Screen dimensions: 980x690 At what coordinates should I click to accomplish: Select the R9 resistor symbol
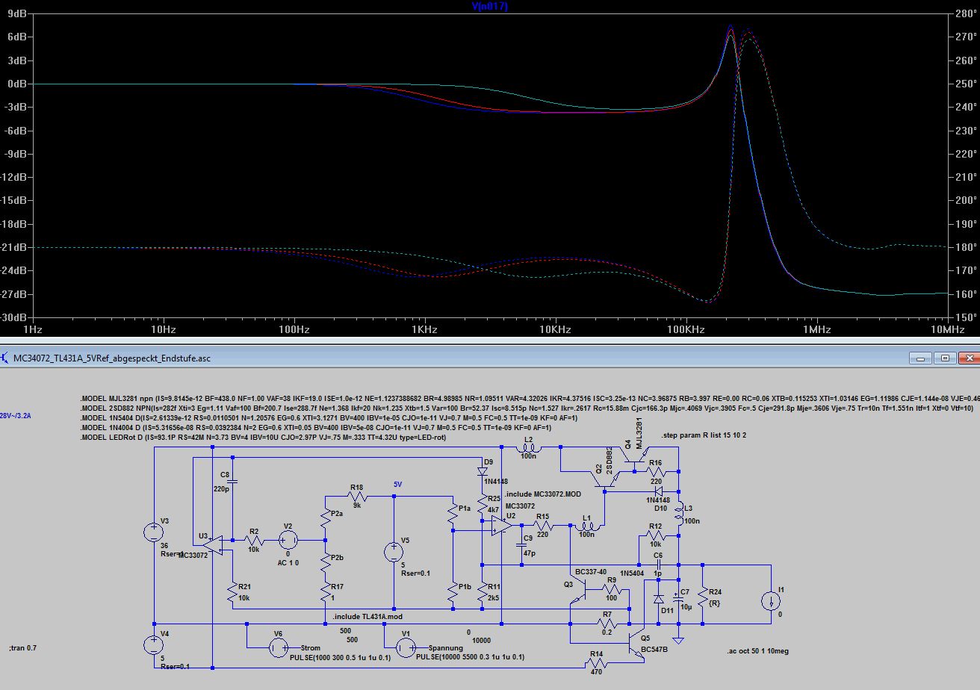[611, 589]
